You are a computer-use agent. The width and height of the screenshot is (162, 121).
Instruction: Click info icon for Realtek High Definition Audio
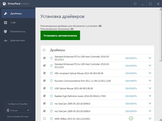coord(51,96)
